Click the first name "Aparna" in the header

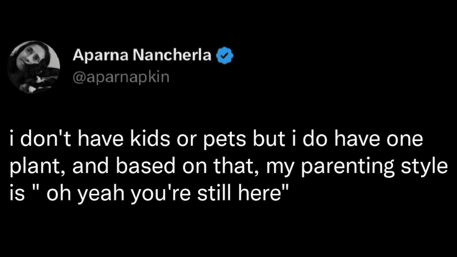tap(100, 55)
